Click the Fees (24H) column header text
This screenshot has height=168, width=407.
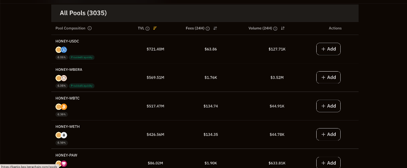click(x=195, y=28)
